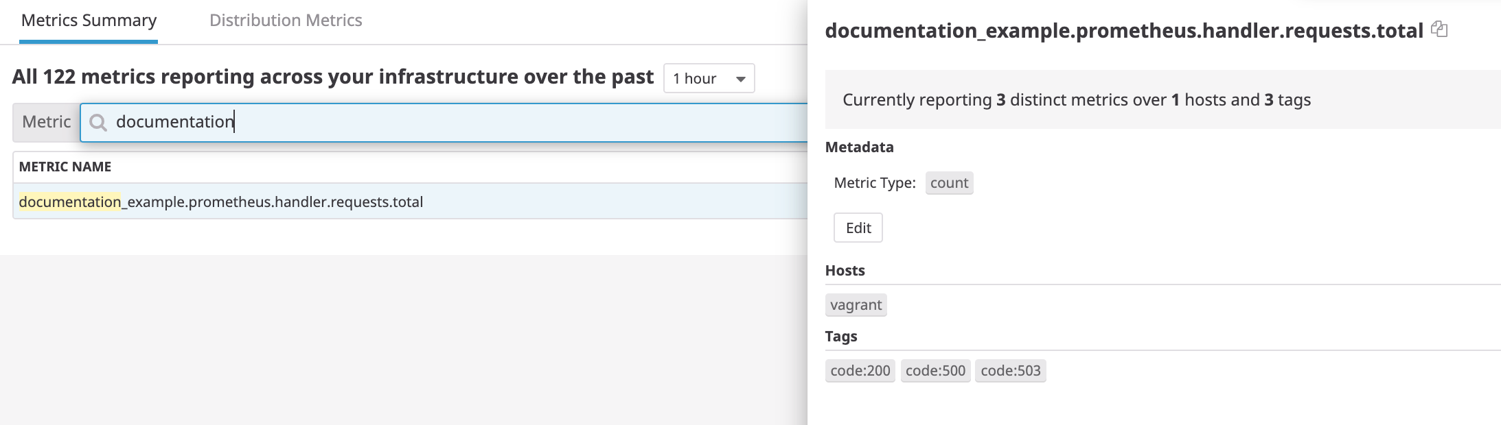The image size is (1501, 425).
Task: Click the Metric label beside the search box
Action: [46, 122]
